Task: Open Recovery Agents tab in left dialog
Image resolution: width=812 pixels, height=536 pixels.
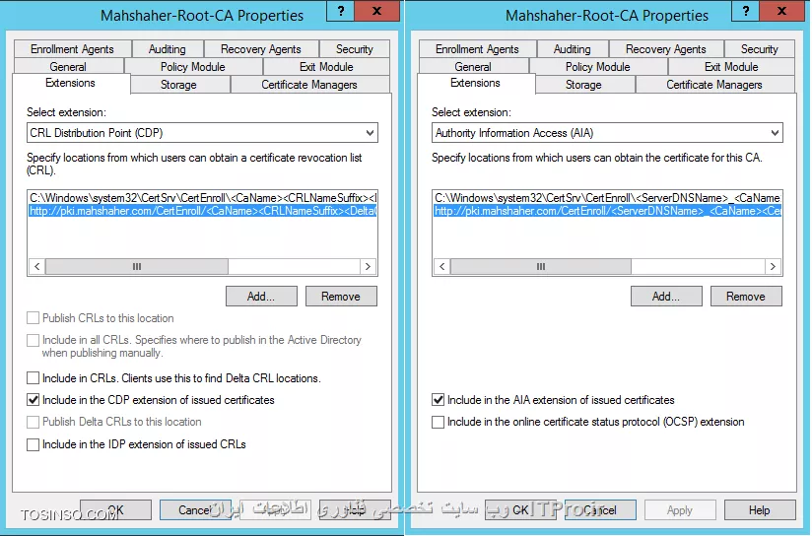Action: (x=261, y=48)
